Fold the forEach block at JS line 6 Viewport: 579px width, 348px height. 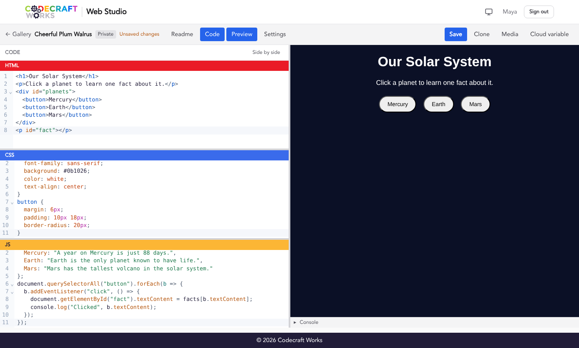[x=12, y=284]
